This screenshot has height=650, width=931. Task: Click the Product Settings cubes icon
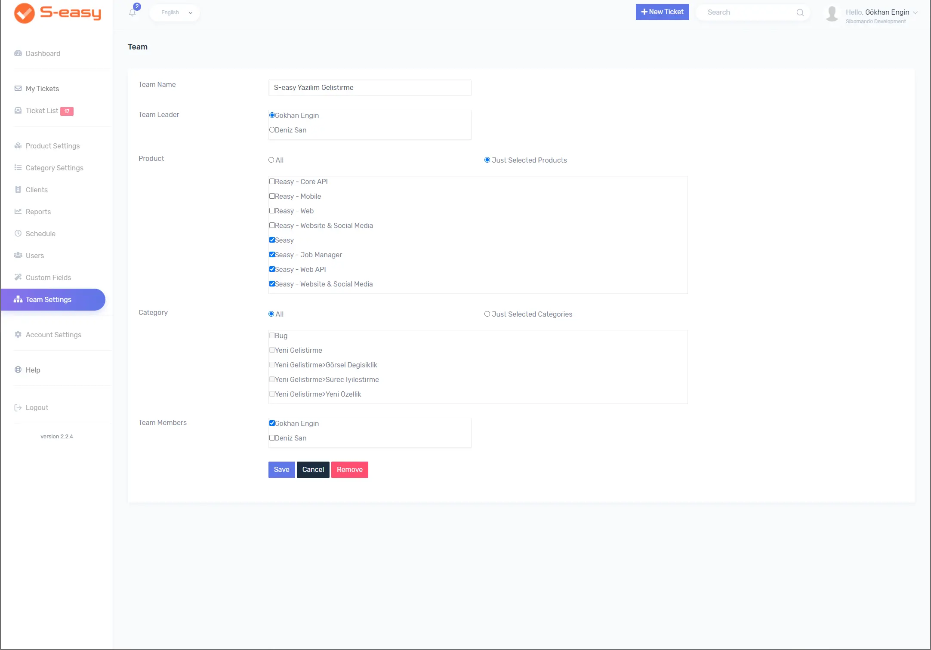pos(18,146)
